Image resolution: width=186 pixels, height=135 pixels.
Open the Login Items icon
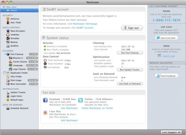click(x=8, y=96)
